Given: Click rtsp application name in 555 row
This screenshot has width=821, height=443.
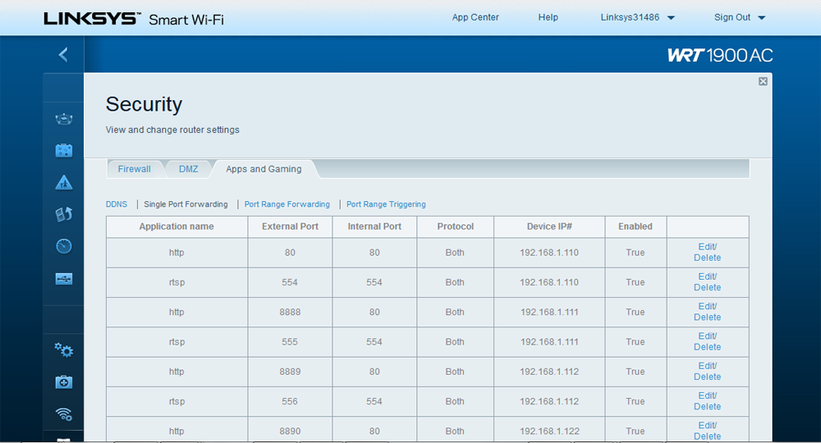Looking at the screenshot, I should [177, 342].
